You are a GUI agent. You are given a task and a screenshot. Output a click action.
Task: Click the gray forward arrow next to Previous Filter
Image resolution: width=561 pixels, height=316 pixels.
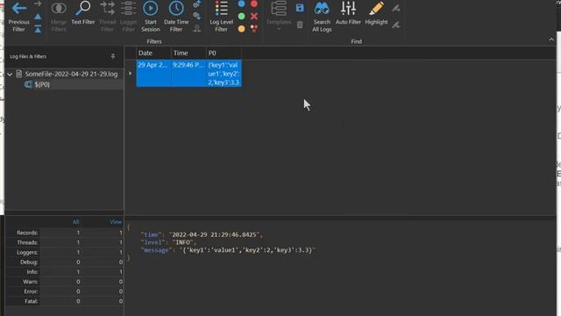pos(38,4)
